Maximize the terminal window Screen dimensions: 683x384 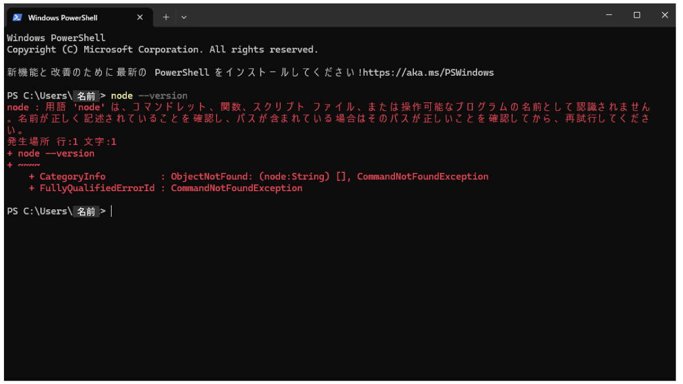637,15
